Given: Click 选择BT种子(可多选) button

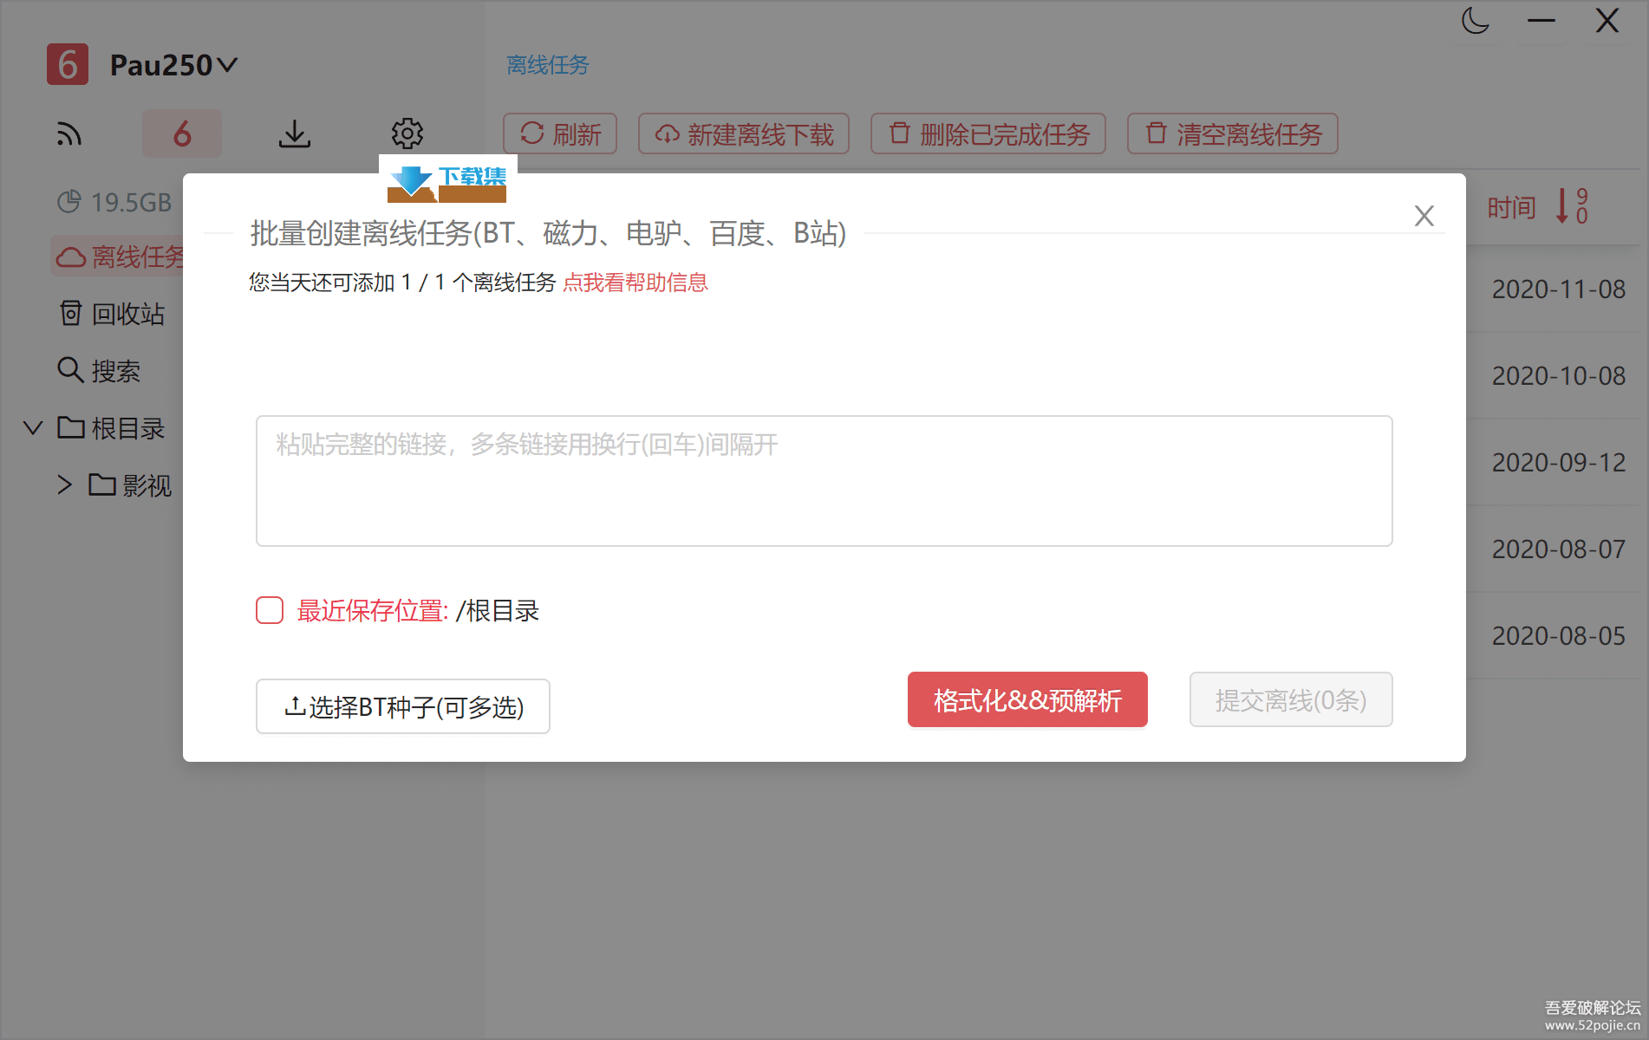Looking at the screenshot, I should (x=403, y=706).
